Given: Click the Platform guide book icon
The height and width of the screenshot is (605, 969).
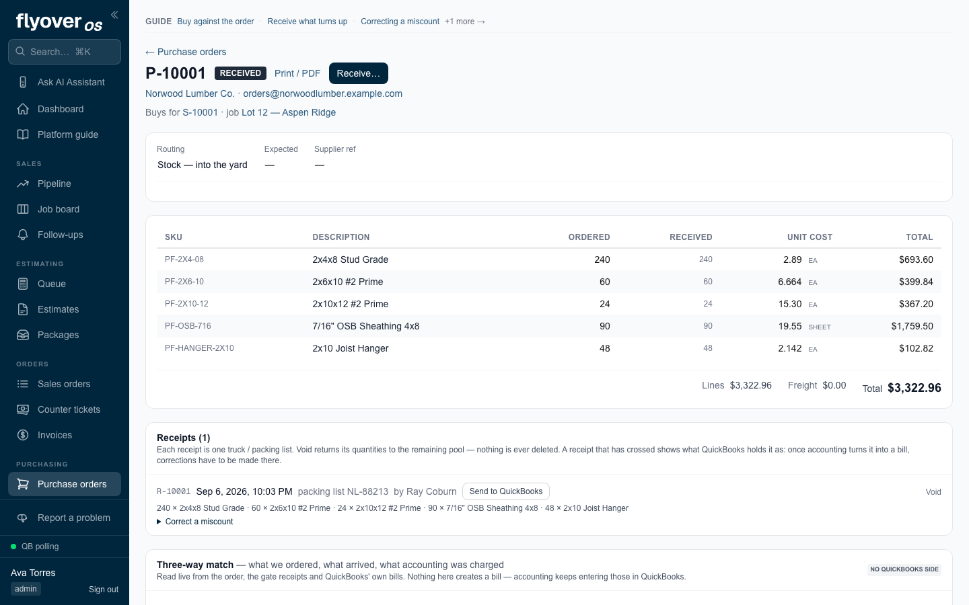Looking at the screenshot, I should tap(23, 134).
